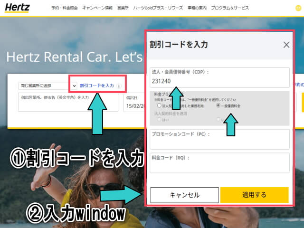Click the 借出日 date field

pos(134,102)
